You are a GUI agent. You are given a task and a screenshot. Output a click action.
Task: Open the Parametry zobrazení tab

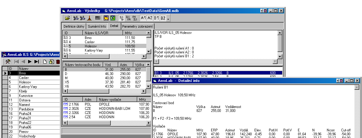pyautogui.click(x=137, y=26)
